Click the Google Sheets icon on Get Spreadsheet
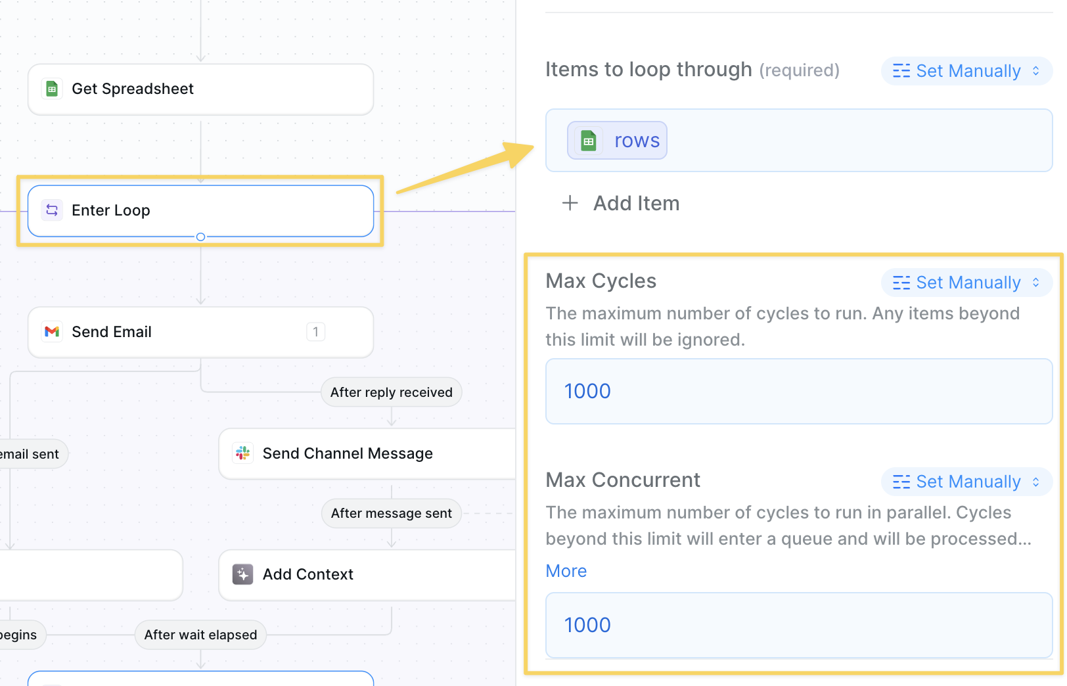 [x=52, y=89]
